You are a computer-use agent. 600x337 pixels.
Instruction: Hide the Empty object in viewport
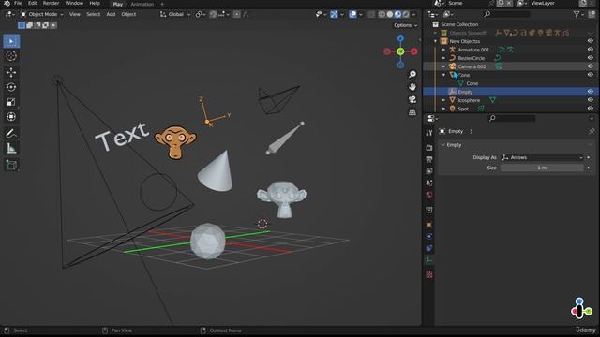click(x=591, y=92)
